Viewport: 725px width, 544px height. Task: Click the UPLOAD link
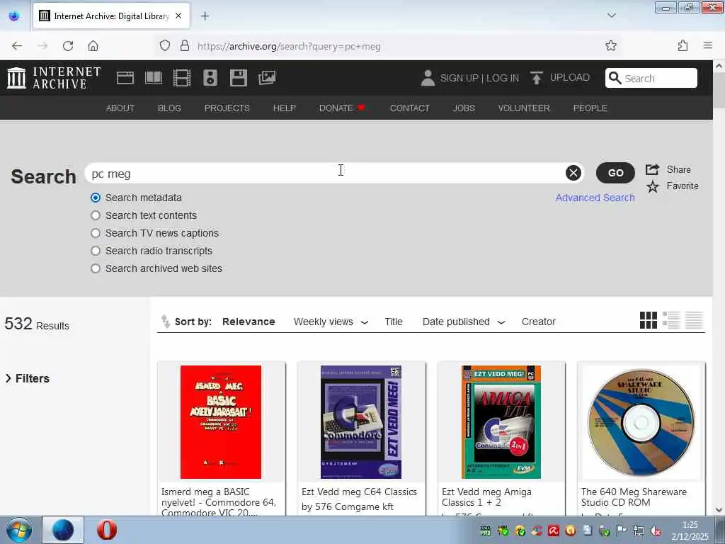(570, 77)
